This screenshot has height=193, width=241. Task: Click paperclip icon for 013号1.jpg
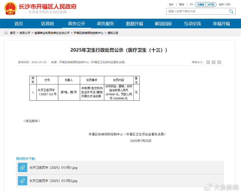(x=22, y=167)
